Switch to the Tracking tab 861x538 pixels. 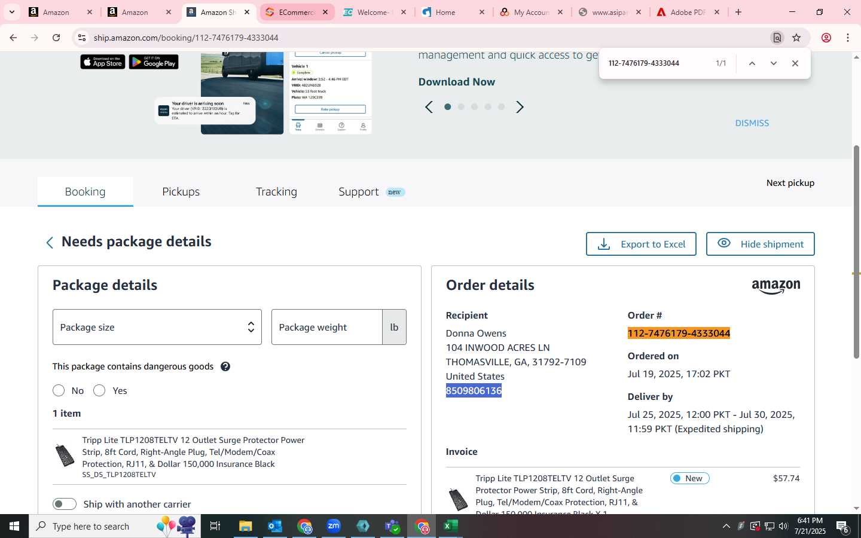click(276, 192)
